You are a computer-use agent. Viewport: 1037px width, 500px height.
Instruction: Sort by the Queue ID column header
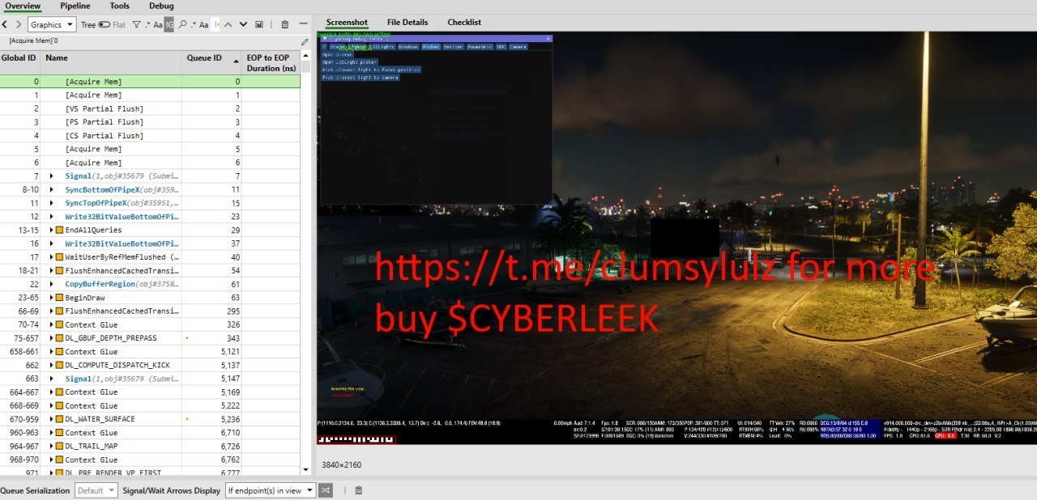204,58
